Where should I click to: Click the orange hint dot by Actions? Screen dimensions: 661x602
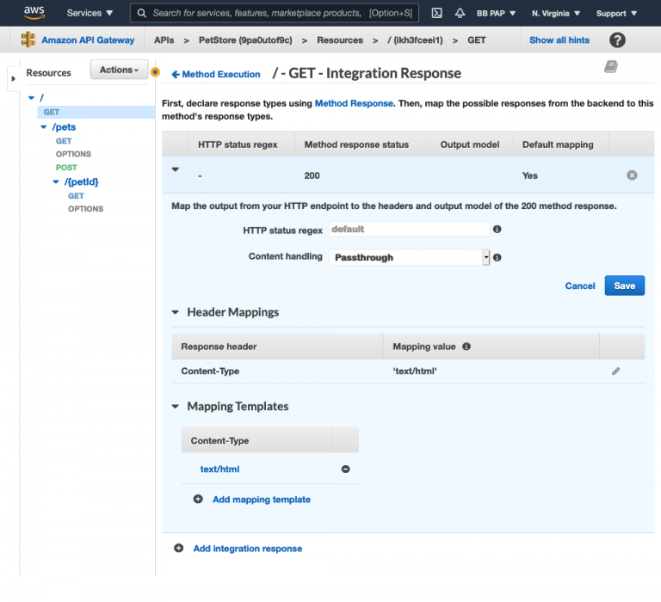point(155,72)
